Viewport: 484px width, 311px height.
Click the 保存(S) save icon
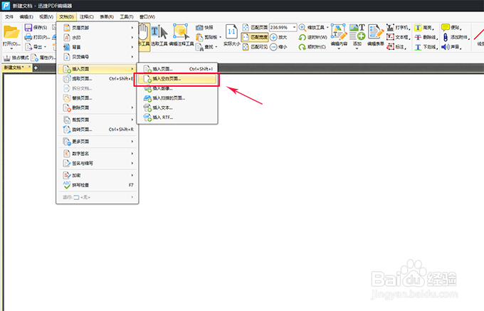(x=28, y=28)
